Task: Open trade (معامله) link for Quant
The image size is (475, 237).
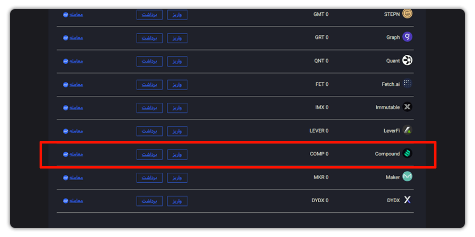Action: tap(76, 61)
